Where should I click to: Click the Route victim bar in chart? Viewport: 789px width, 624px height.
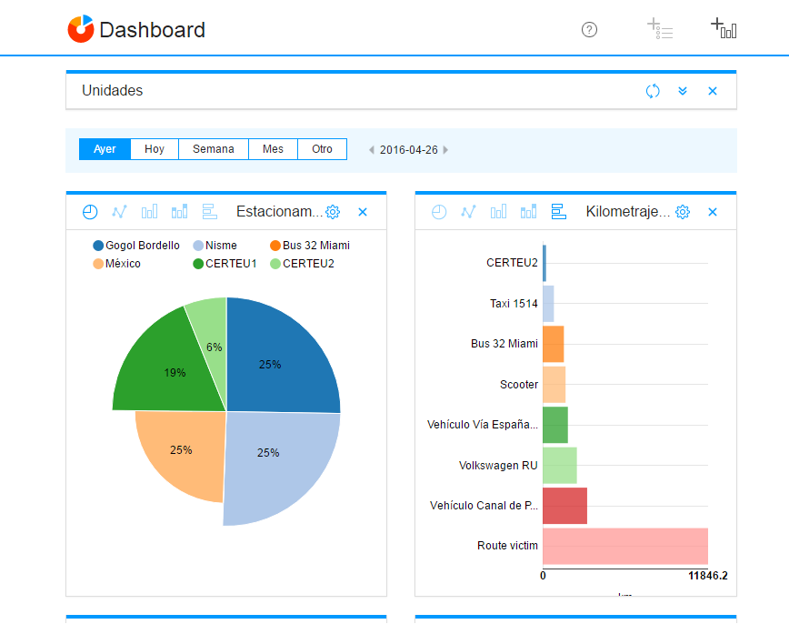pyautogui.click(x=624, y=546)
